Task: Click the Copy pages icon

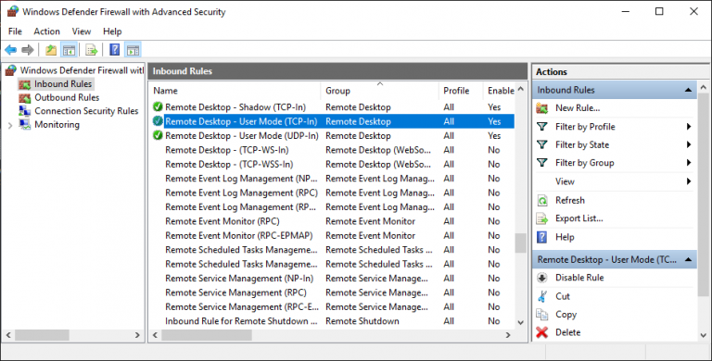Action: [x=542, y=315]
